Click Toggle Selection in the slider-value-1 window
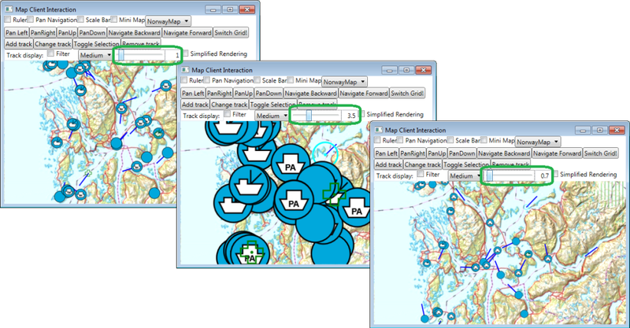 pos(96,44)
